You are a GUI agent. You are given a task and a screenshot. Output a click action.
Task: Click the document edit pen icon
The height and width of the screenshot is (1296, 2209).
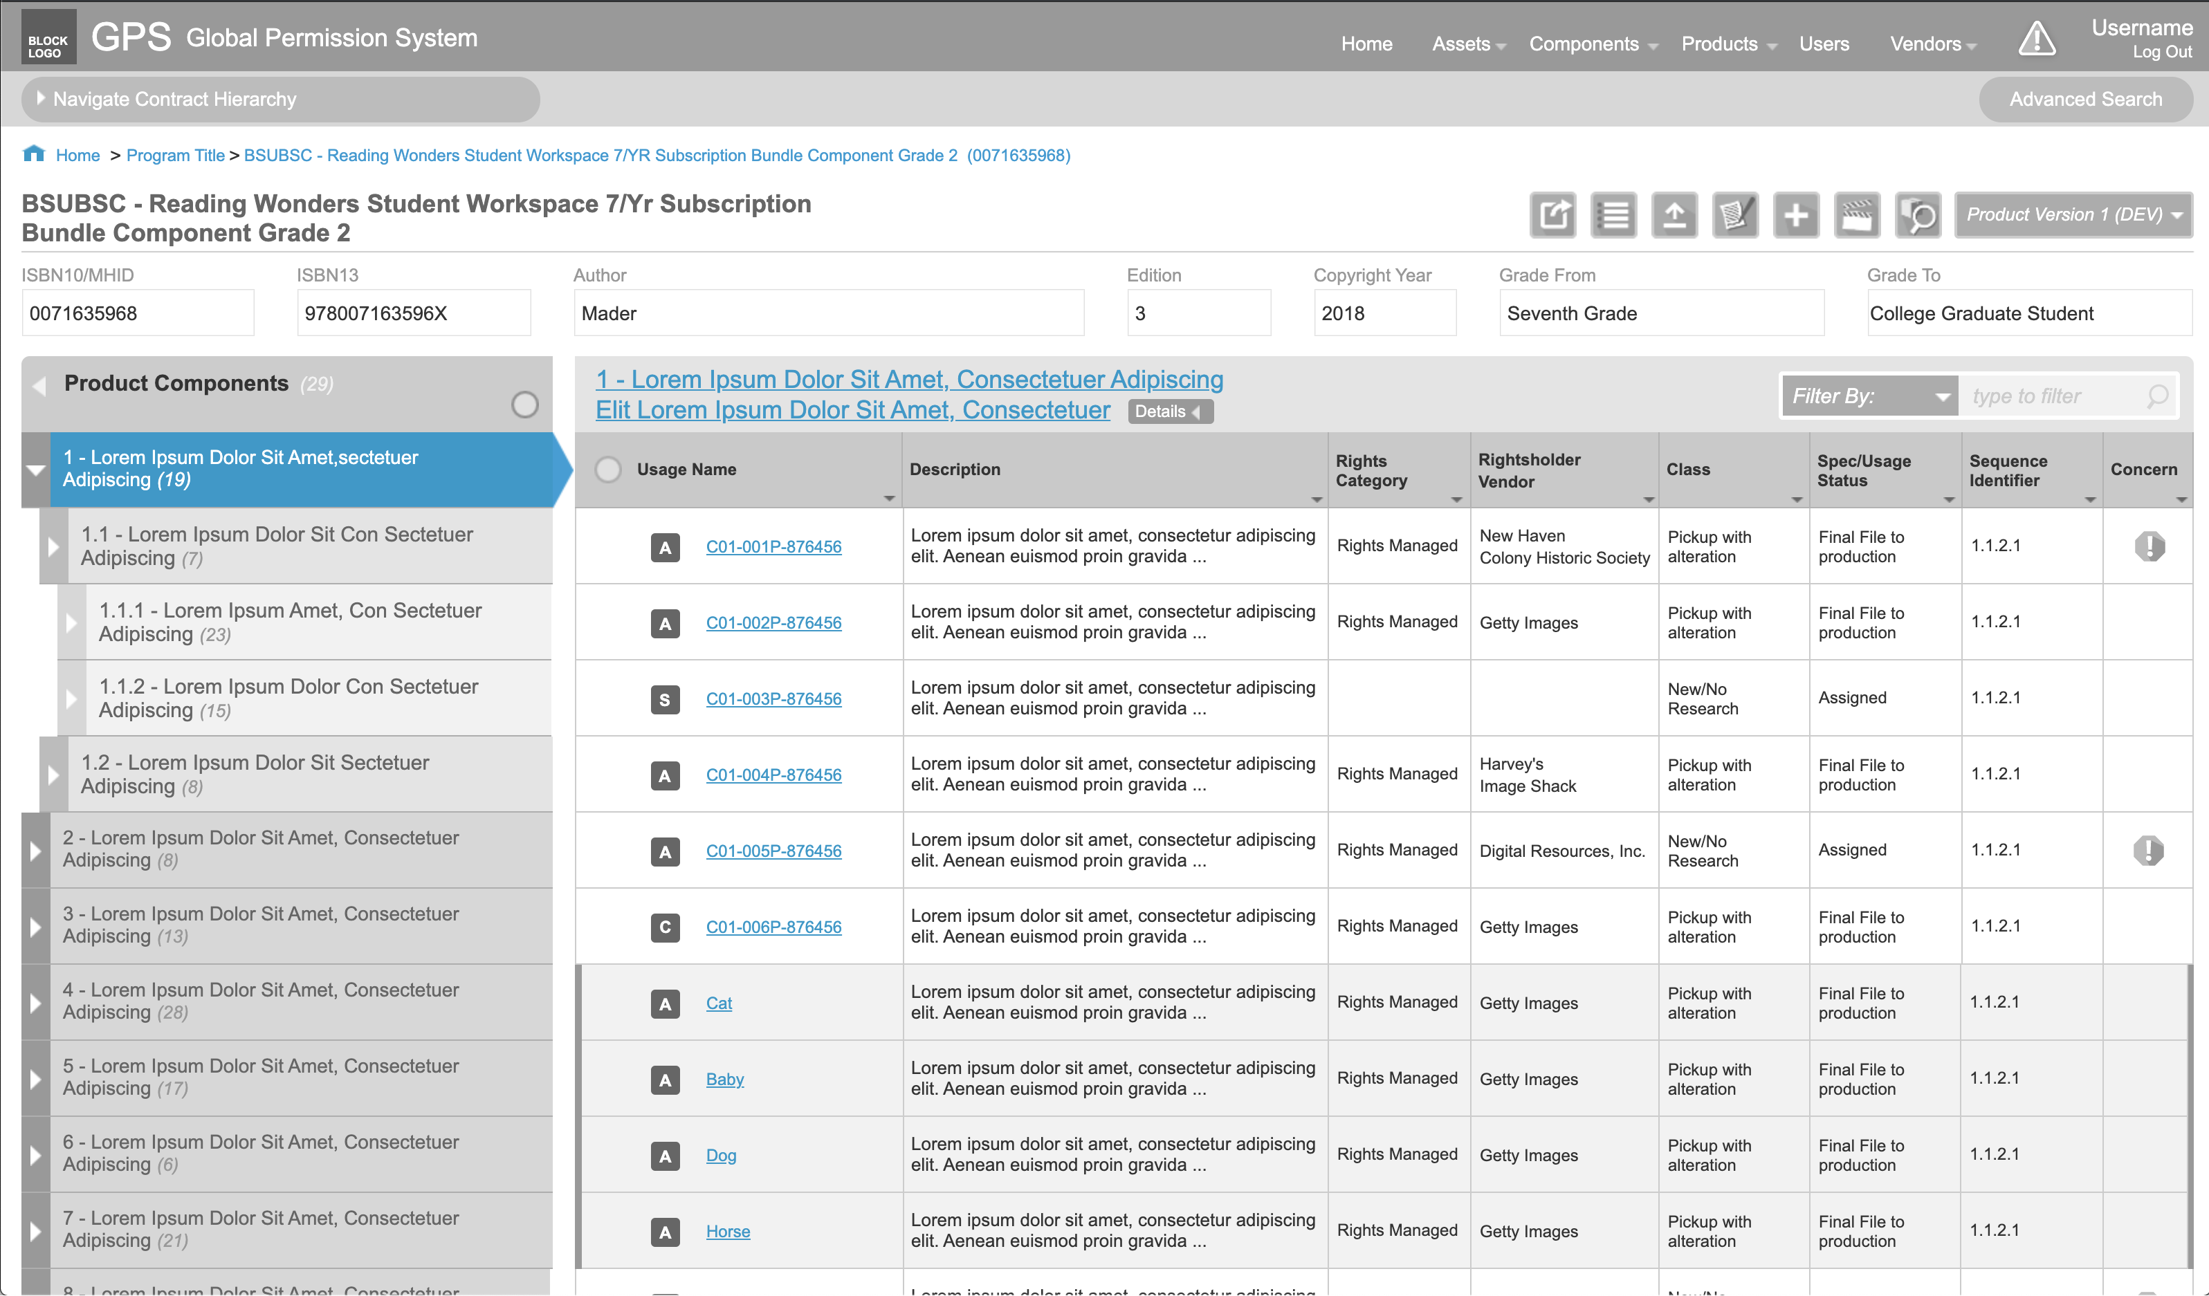coord(1735,214)
